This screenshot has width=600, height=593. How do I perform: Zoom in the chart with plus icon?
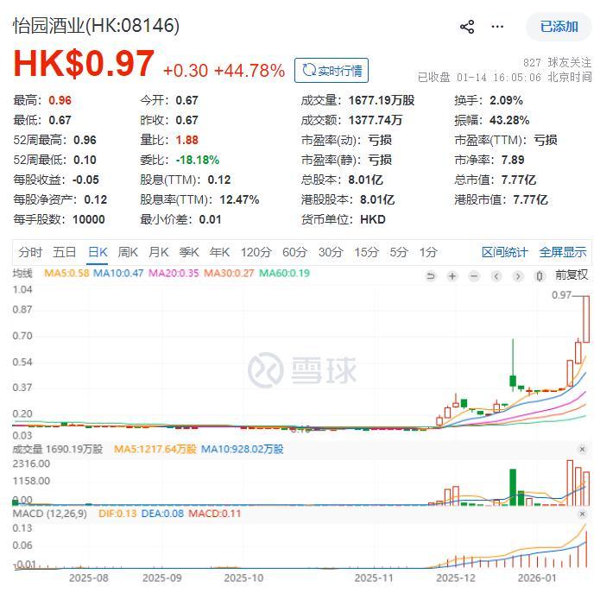452,276
